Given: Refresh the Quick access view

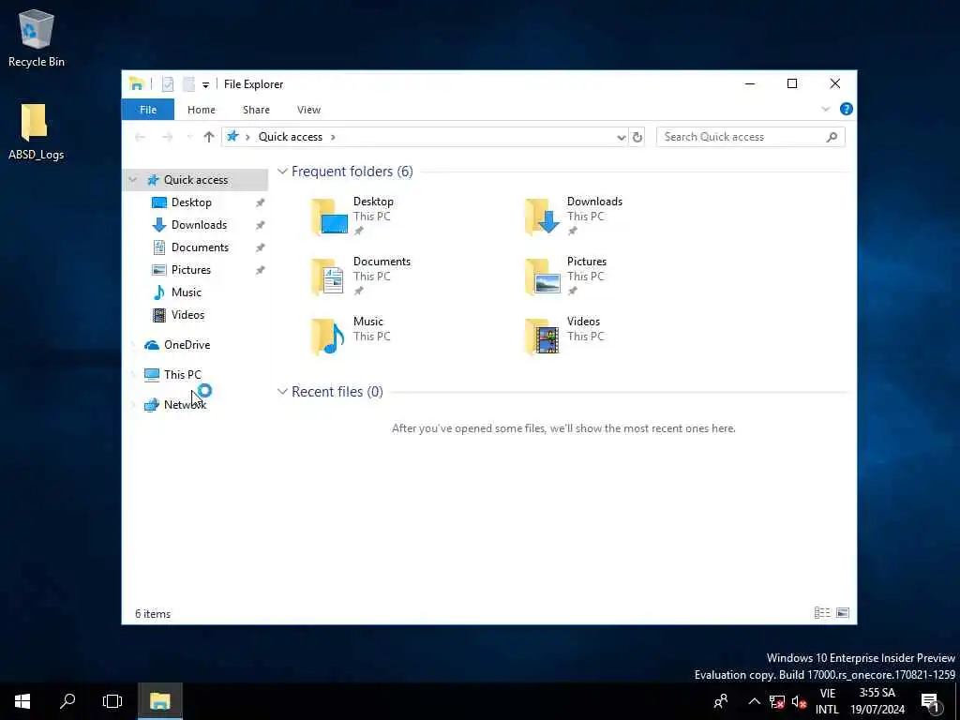Looking at the screenshot, I should (x=637, y=137).
